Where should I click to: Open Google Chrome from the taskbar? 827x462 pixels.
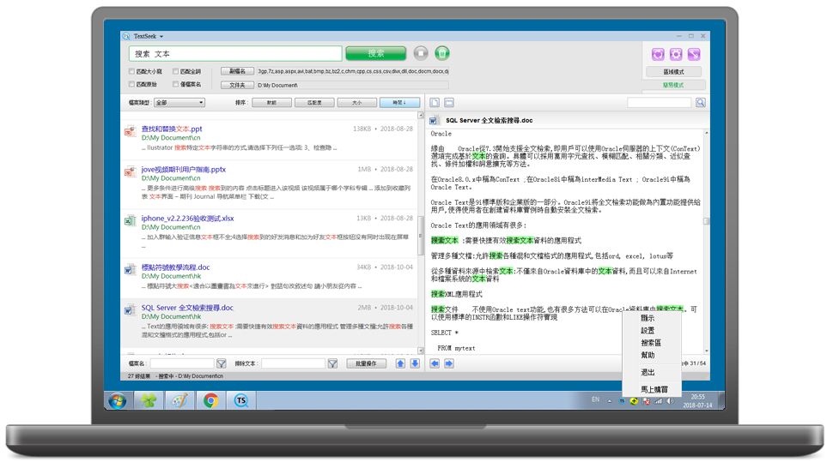tap(210, 400)
